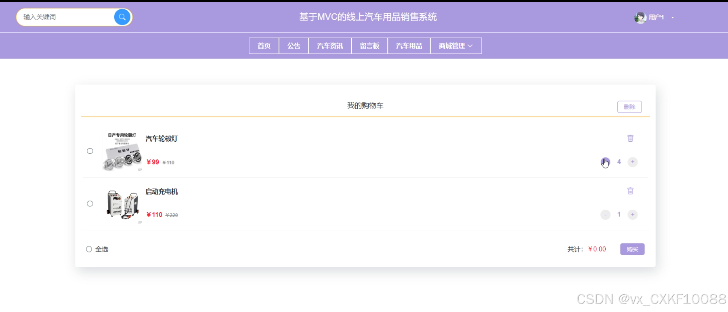Open the 汽车轮毂灯 product thumbnail
The width and height of the screenshot is (728, 312).
tap(122, 151)
